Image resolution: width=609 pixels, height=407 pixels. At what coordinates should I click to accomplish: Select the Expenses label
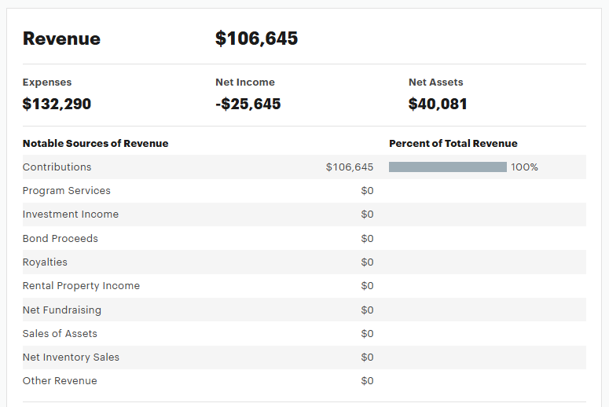click(x=47, y=82)
